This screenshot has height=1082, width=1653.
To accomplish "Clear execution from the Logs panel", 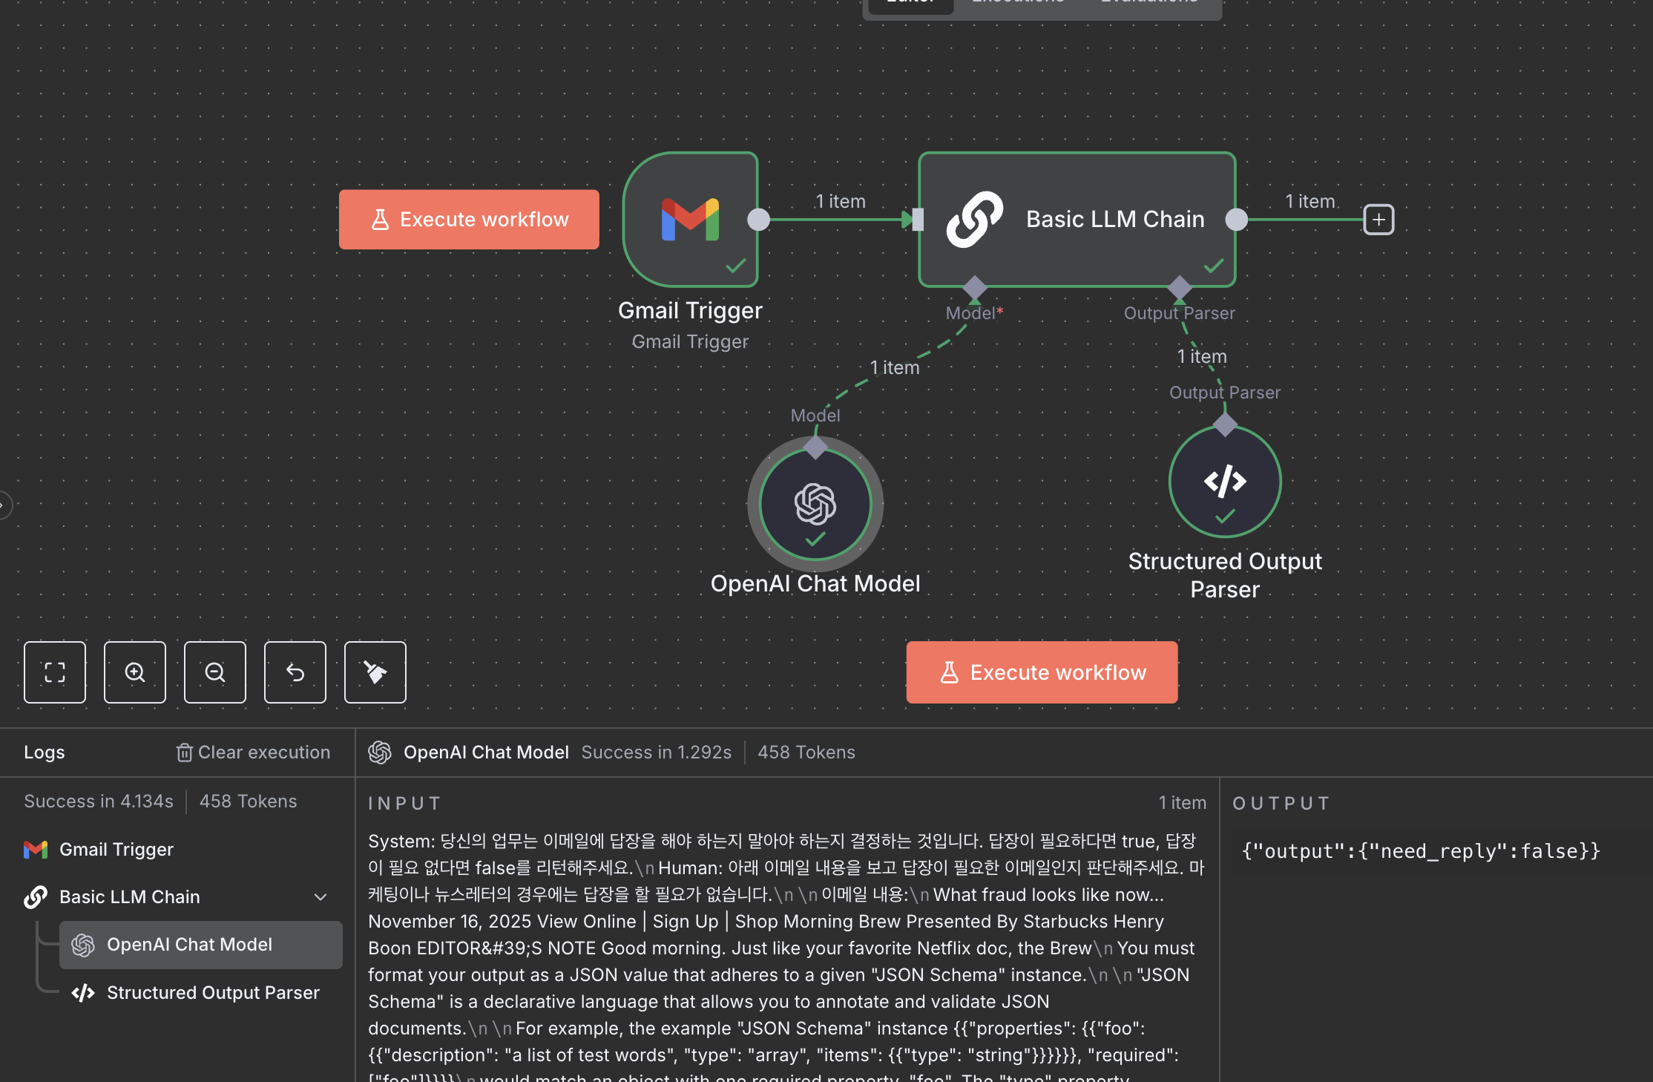I will (x=253, y=753).
